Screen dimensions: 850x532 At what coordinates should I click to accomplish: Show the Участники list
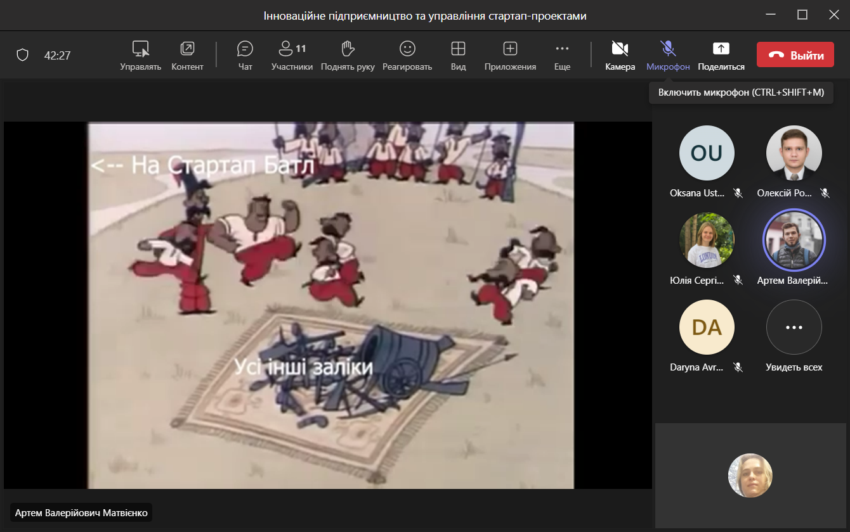[x=292, y=55]
